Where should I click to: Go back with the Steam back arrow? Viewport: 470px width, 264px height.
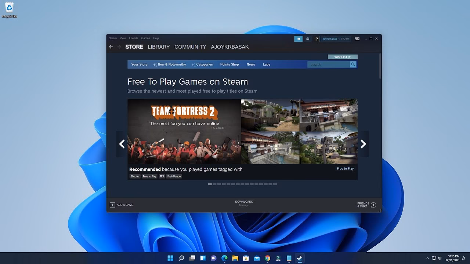click(x=111, y=47)
